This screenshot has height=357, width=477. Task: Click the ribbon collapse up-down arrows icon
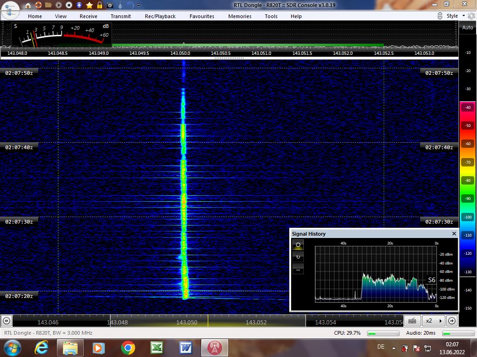click(x=440, y=16)
